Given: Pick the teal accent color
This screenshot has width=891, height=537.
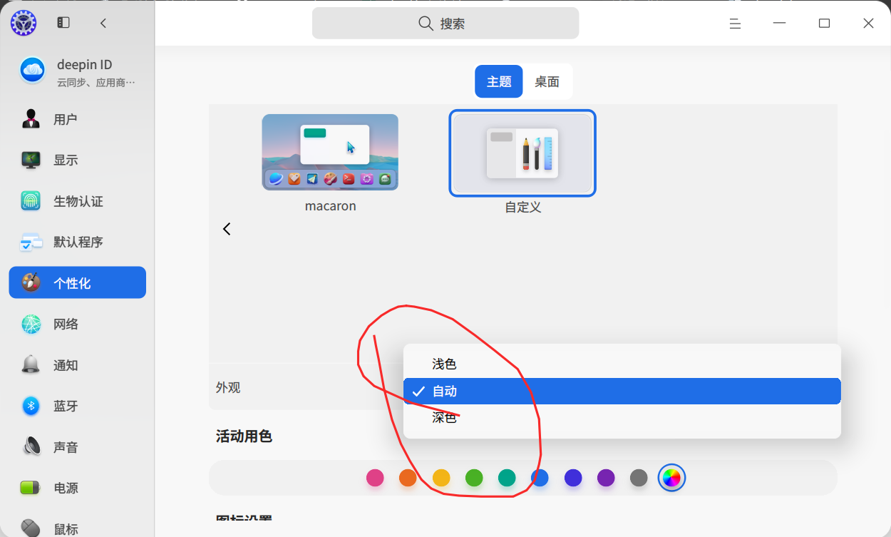Looking at the screenshot, I should pos(507,478).
